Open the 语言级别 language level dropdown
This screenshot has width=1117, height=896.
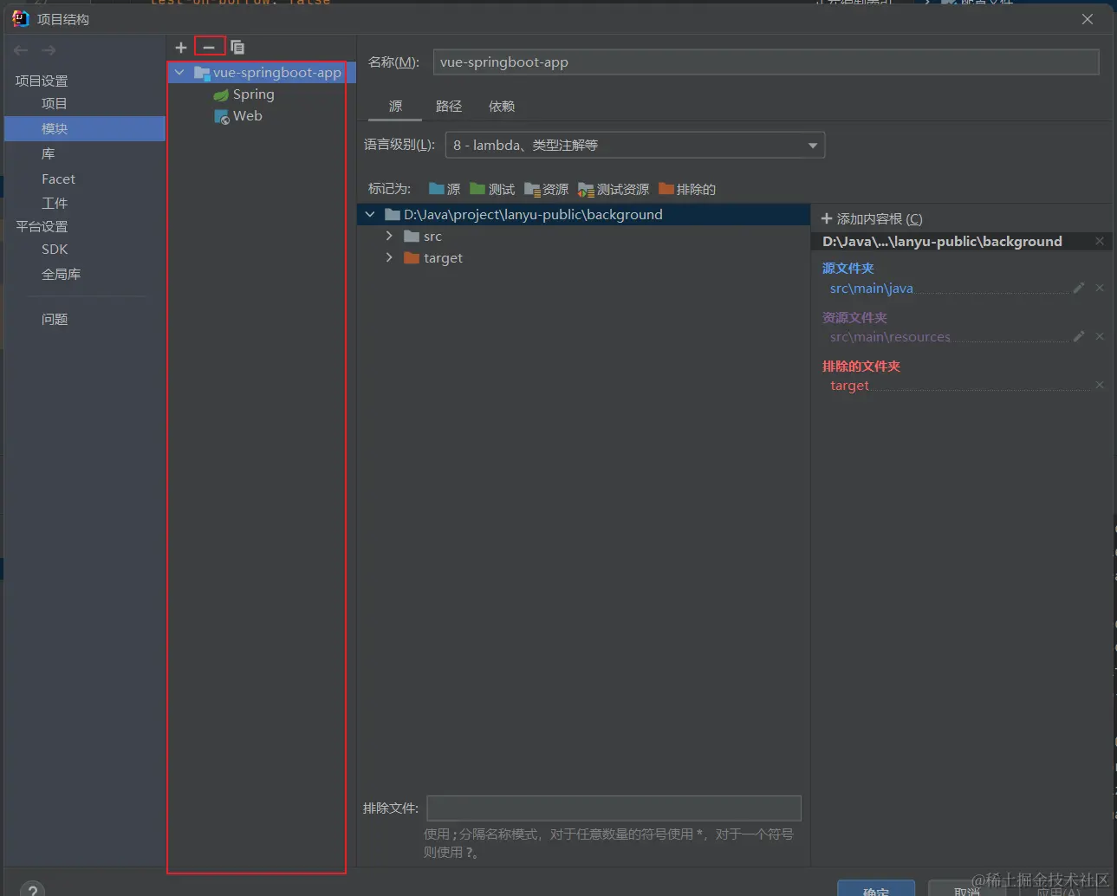pyautogui.click(x=635, y=145)
